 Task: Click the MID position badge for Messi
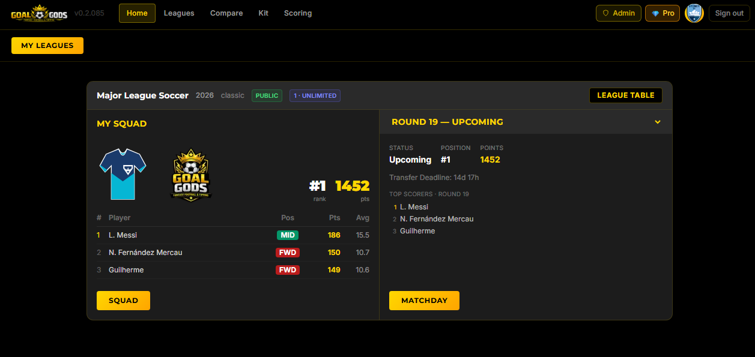point(287,235)
